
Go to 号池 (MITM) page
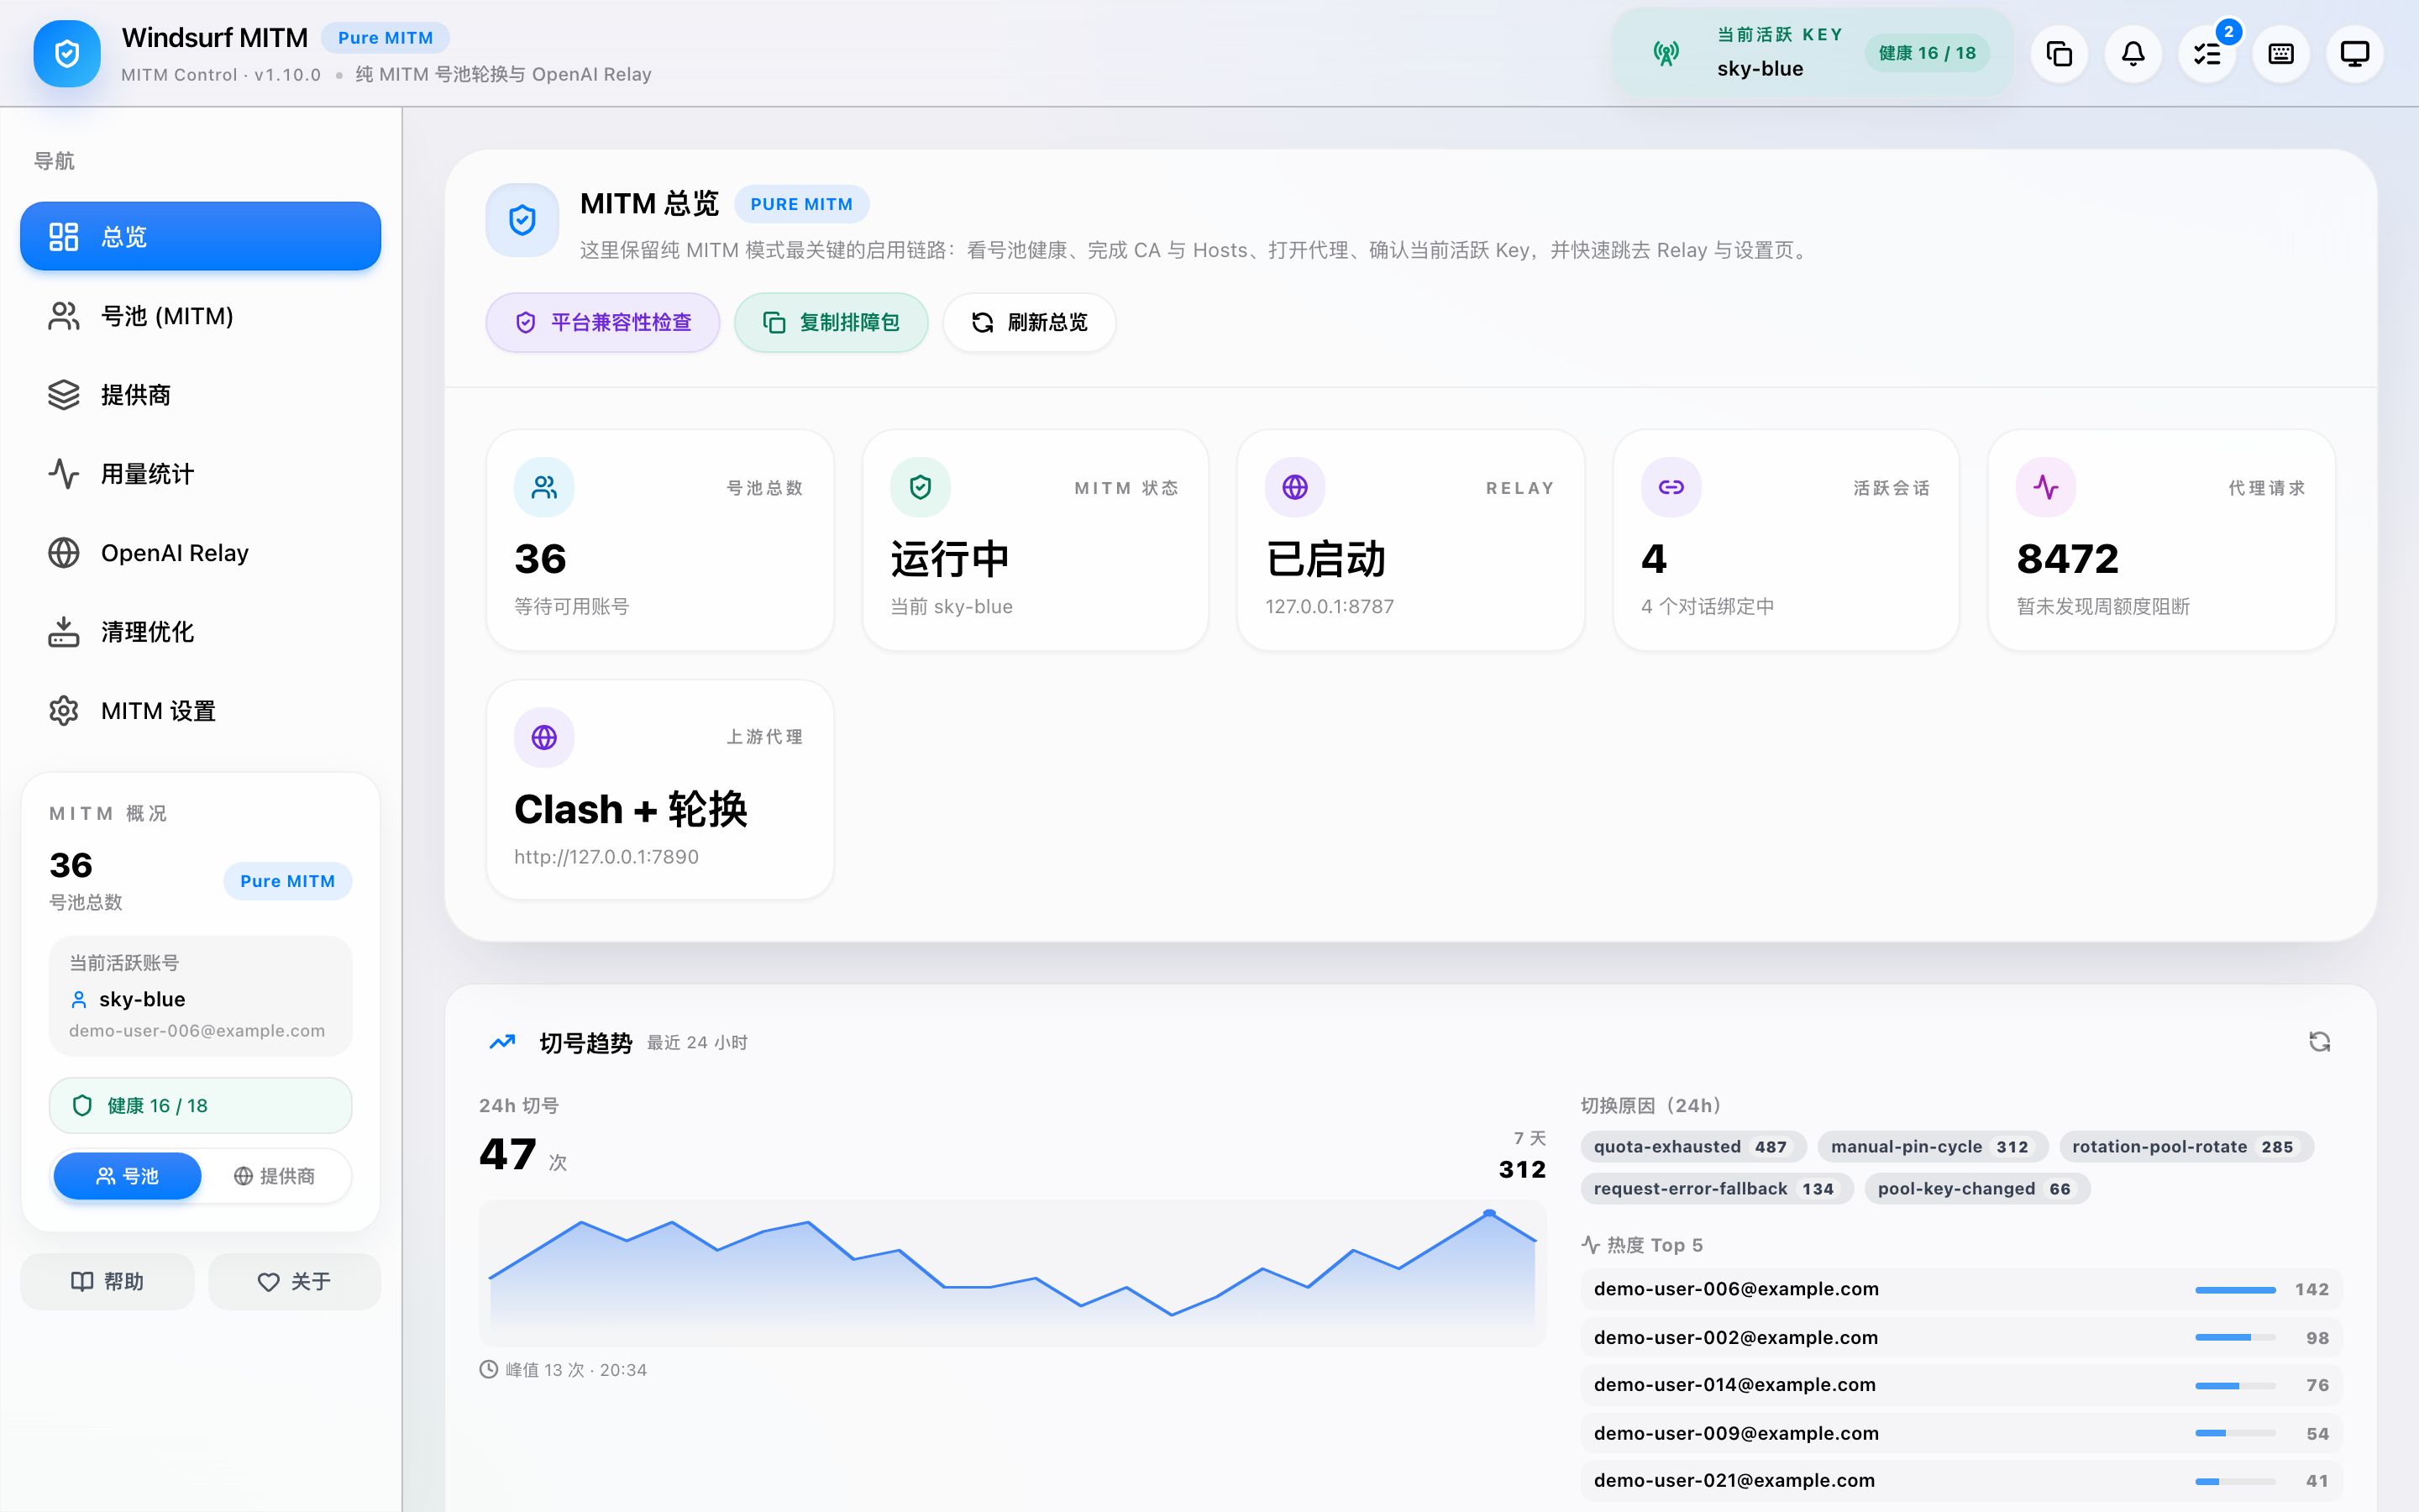[x=200, y=316]
